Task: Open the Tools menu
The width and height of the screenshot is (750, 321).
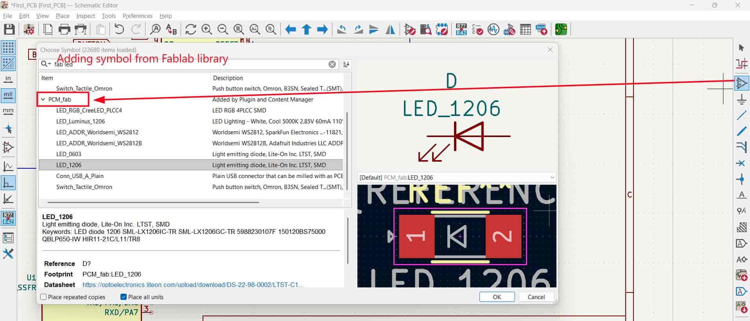Action: tap(109, 16)
